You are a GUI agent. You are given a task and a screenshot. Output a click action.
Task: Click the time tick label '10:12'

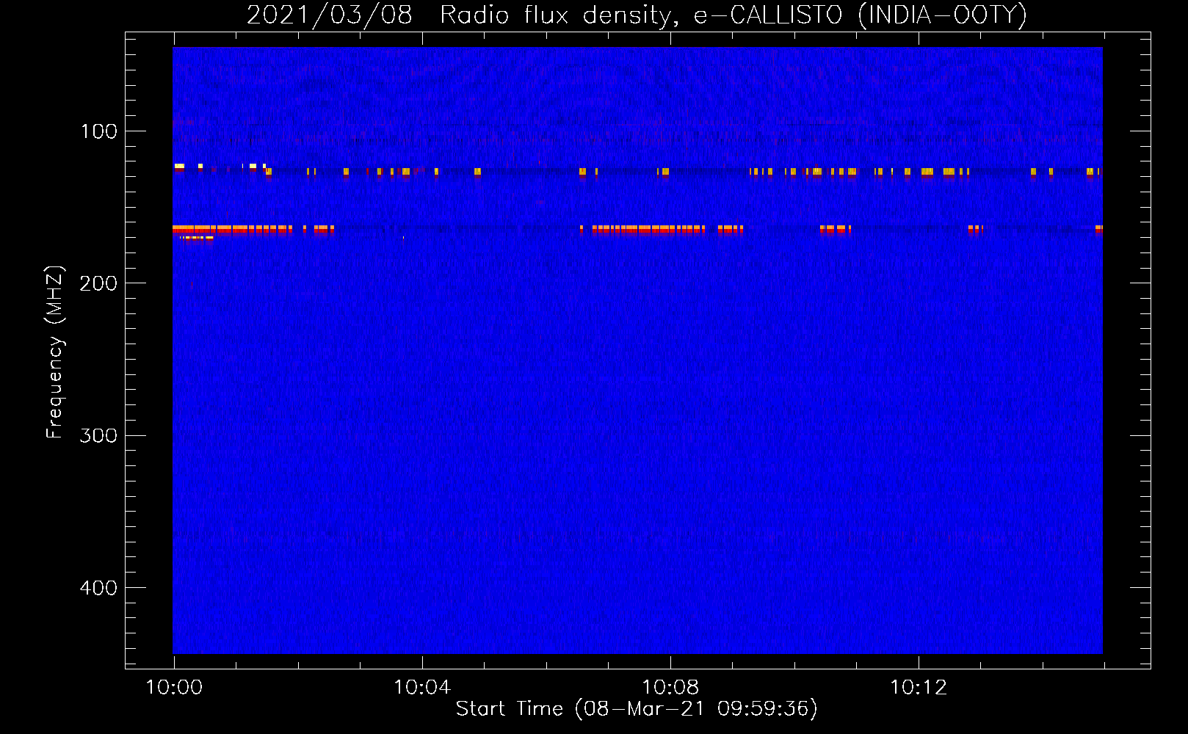919,687
